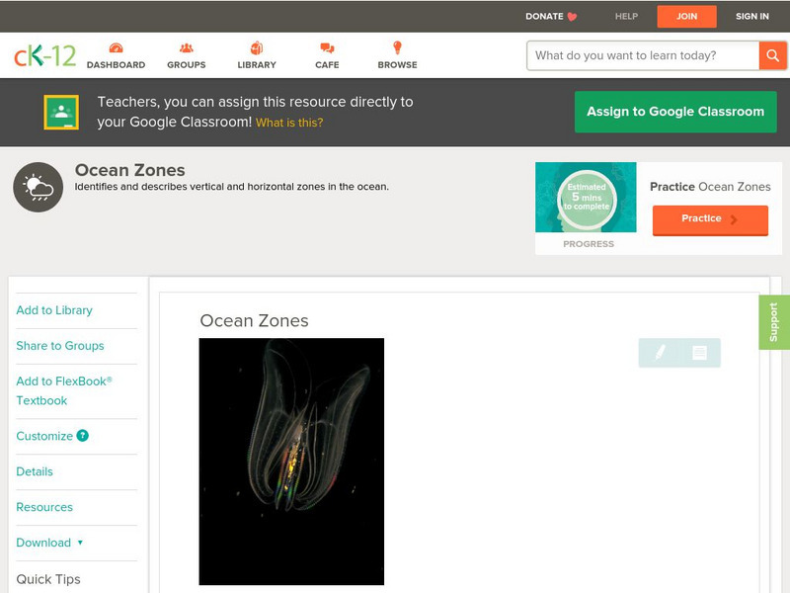Click the Download link text
This screenshot has height=593, width=790.
click(x=43, y=543)
